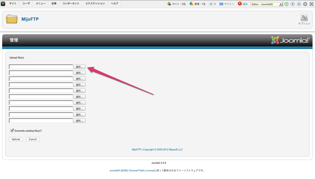
Task: Toggle Overwrite existing file(s) checkbox
Action: (12, 131)
